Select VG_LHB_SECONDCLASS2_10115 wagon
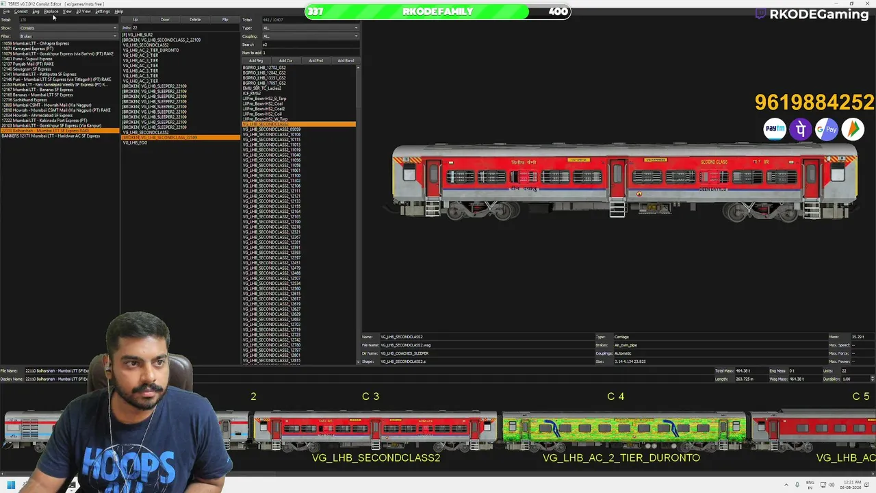Image resolution: width=876 pixels, height=493 pixels. [x=272, y=140]
